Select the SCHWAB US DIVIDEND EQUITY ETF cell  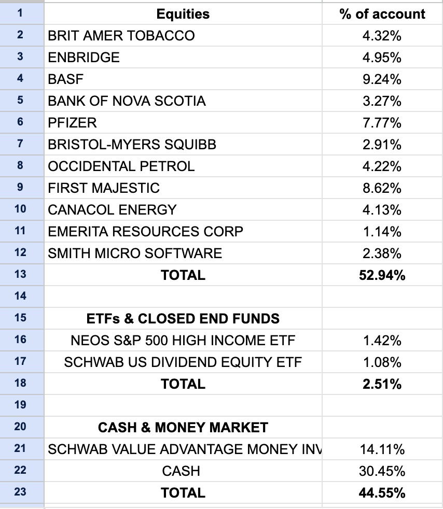(183, 362)
